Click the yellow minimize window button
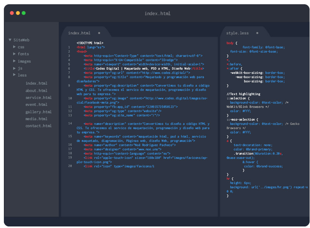310x228 pixels. pyautogui.click(x=18, y=13)
